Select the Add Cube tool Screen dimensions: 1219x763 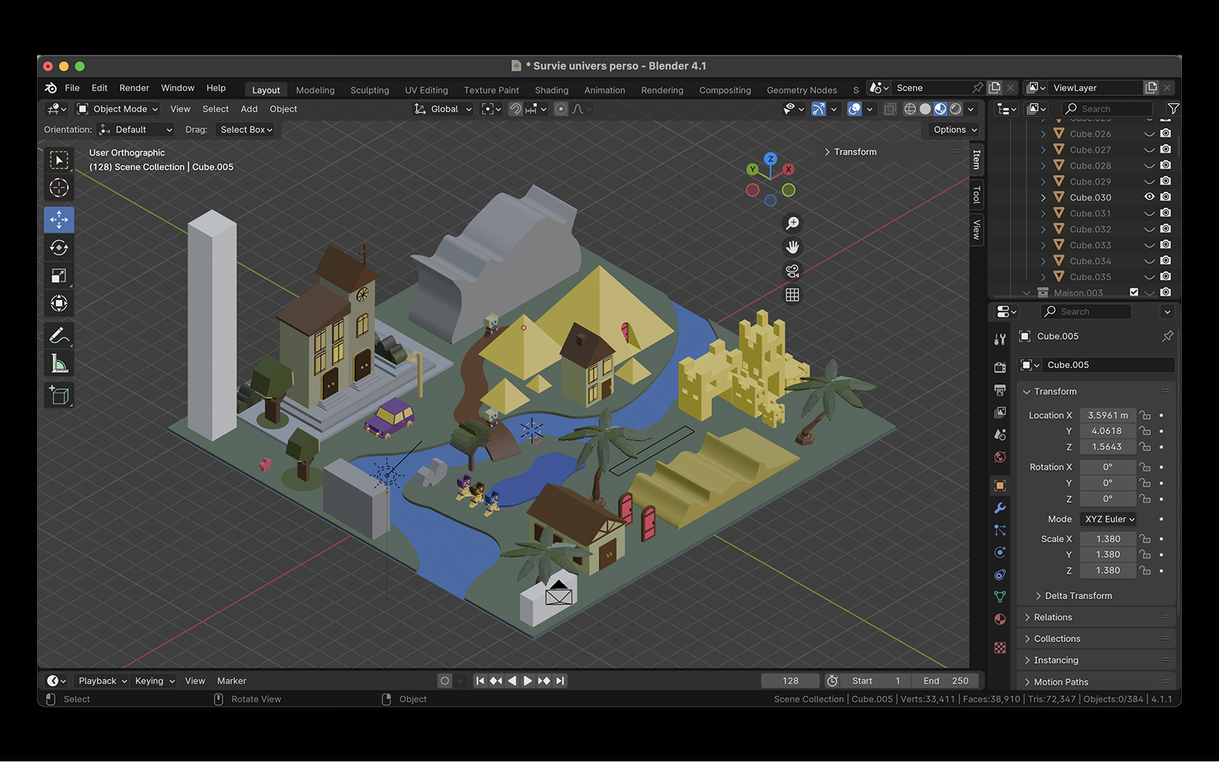(x=59, y=395)
